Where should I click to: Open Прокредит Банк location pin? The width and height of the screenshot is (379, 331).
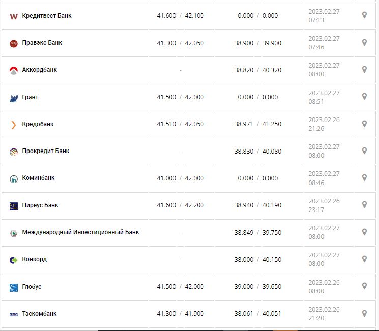tap(364, 151)
